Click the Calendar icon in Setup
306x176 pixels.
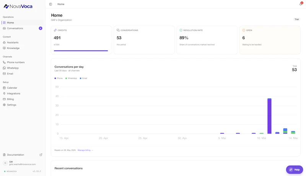tap(4, 88)
